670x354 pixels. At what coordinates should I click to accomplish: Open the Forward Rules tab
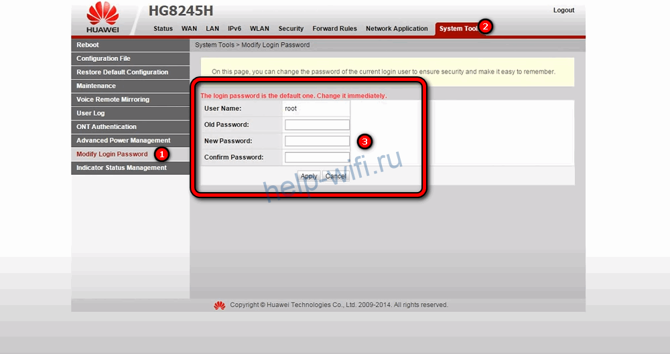(334, 29)
